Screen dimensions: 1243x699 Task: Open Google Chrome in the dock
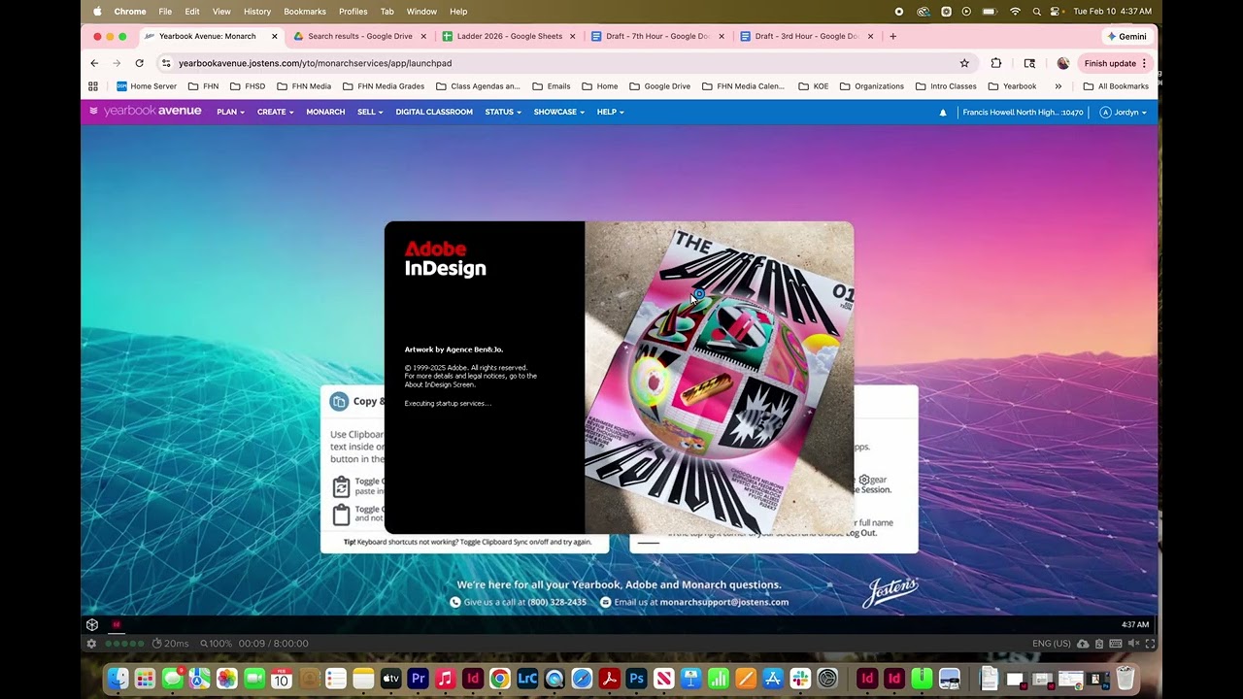pos(500,679)
